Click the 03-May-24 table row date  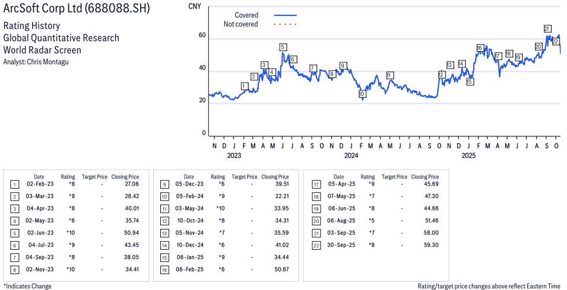tap(188, 208)
